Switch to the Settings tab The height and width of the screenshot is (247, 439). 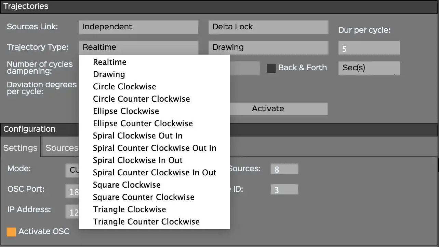[x=20, y=148]
